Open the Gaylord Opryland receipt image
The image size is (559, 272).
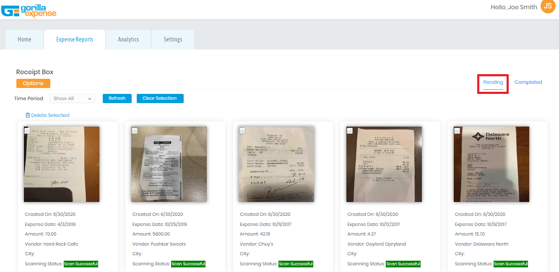[384, 164]
